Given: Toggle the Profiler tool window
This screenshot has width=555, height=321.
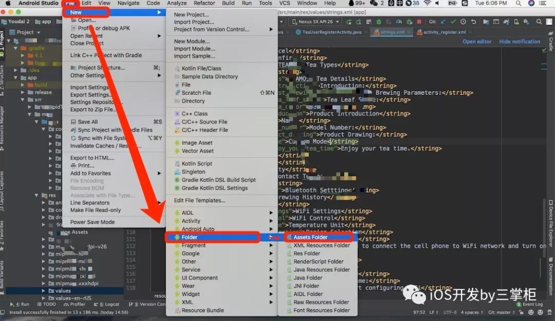Looking at the screenshot, I should [x=75, y=305].
